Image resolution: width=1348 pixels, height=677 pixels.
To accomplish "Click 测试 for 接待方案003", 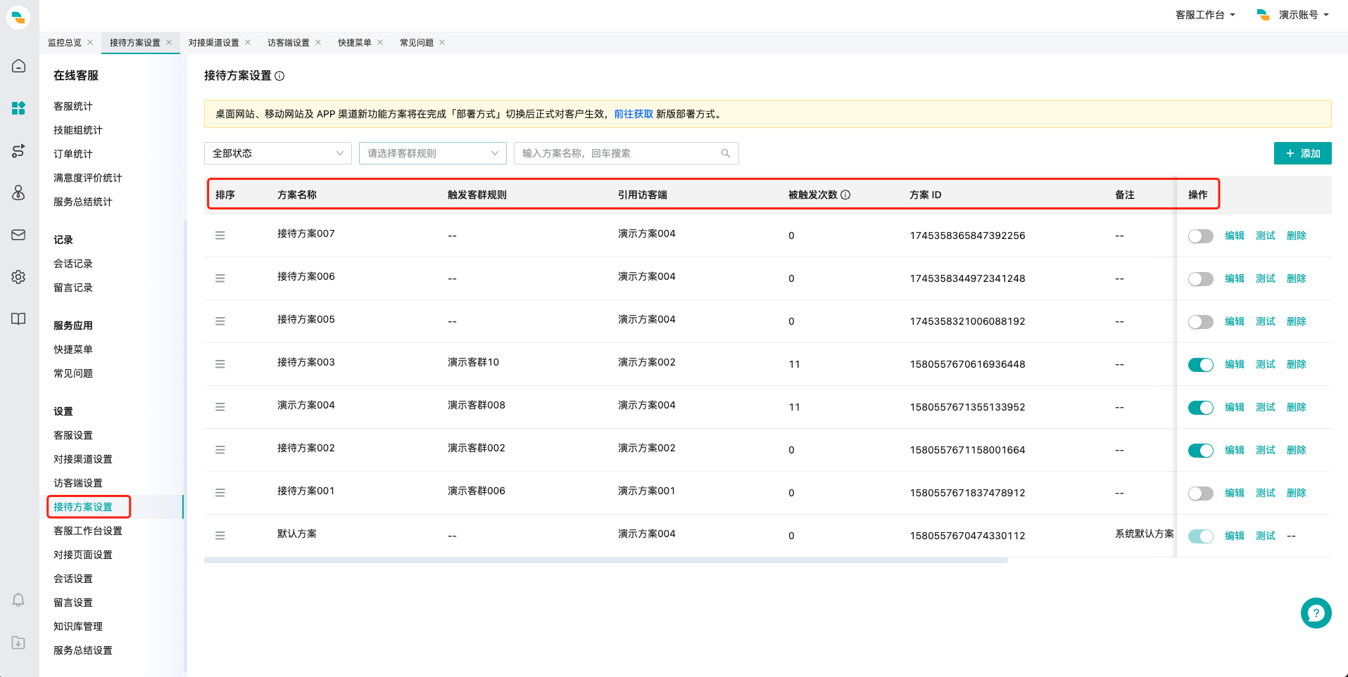I will [1266, 364].
